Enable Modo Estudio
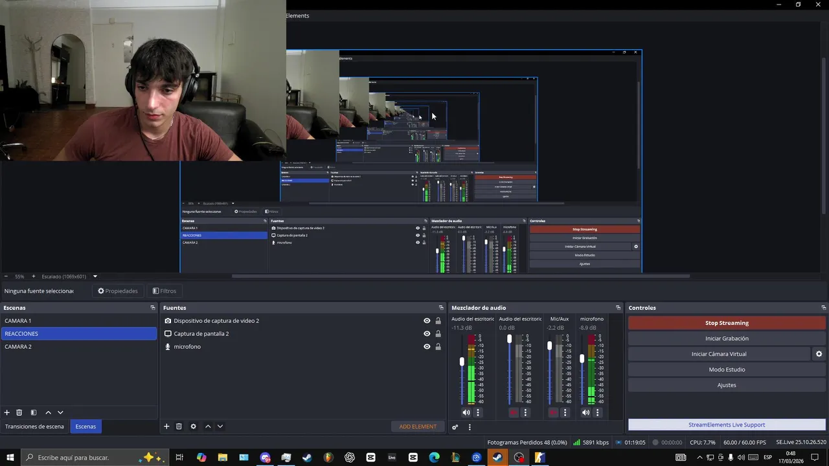Image resolution: width=829 pixels, height=466 pixels. tap(727, 370)
